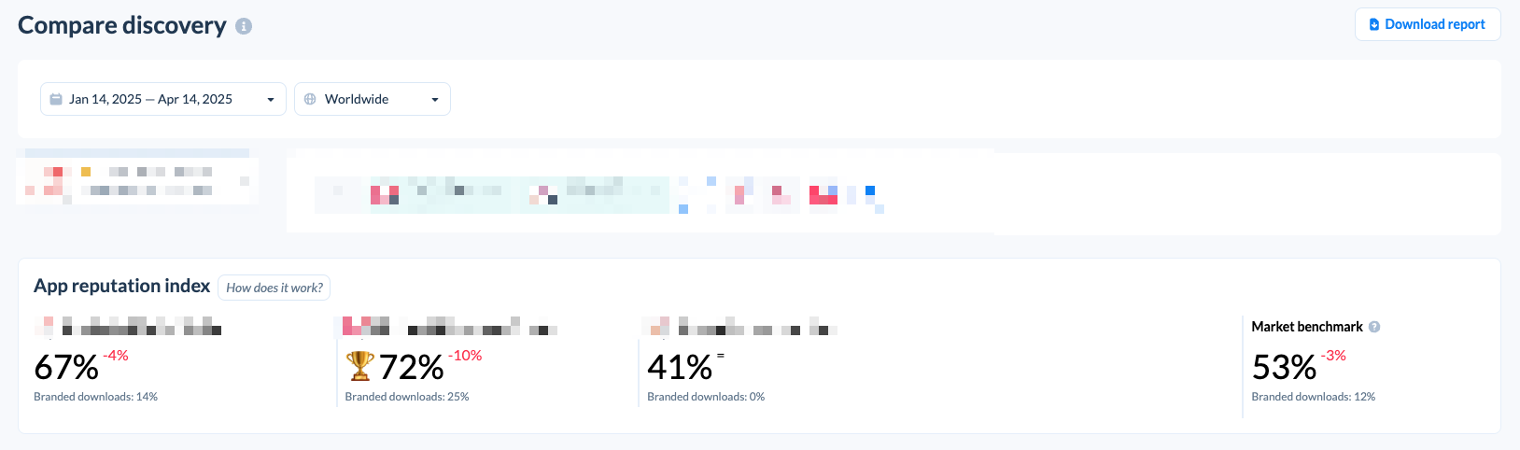Viewport: 1520px width, 450px height.
Task: Open How does it work? explanation
Action: click(x=274, y=288)
